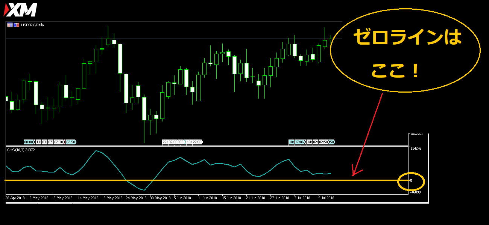Click the 114246 indicator scale value
This screenshot has width=489, height=225.
(416, 148)
